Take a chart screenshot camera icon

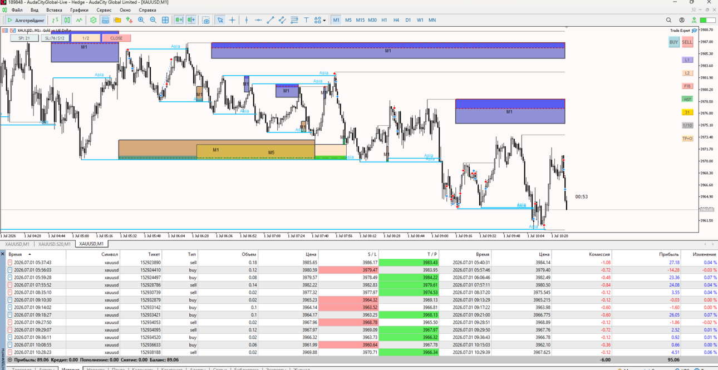click(206, 20)
